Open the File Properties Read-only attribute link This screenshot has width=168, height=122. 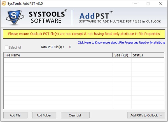[x=121, y=43]
